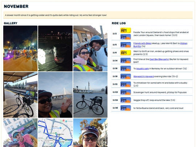
Task: Click the AM badge next to 11/6
Action: coord(126,53)
